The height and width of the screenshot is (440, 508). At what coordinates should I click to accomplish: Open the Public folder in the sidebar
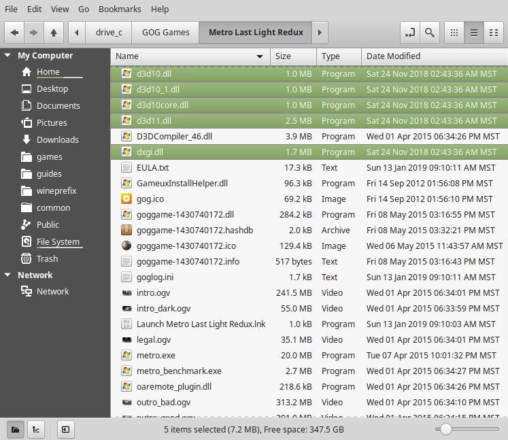(48, 225)
